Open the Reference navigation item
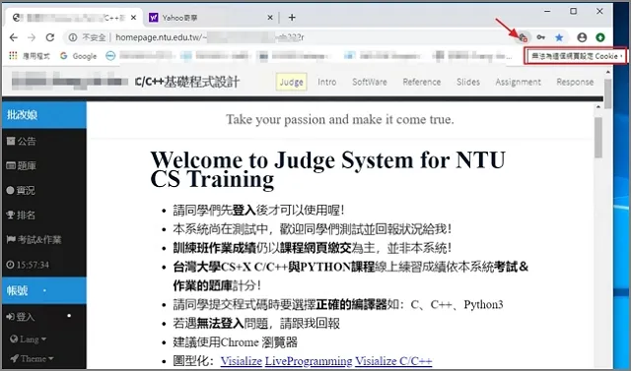Image resolution: width=631 pixels, height=371 pixels. pos(422,82)
